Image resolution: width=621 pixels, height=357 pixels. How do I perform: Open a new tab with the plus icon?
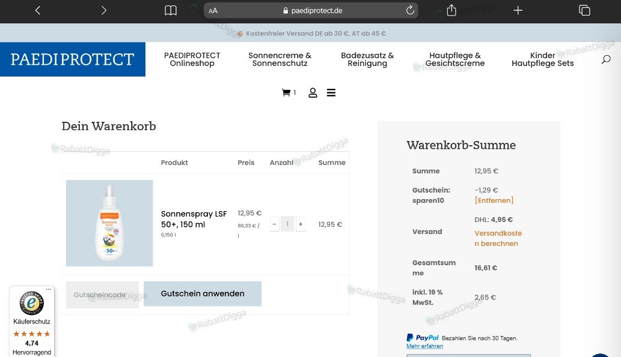(x=518, y=10)
